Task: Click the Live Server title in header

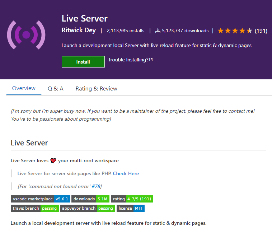Action: tap(85, 18)
